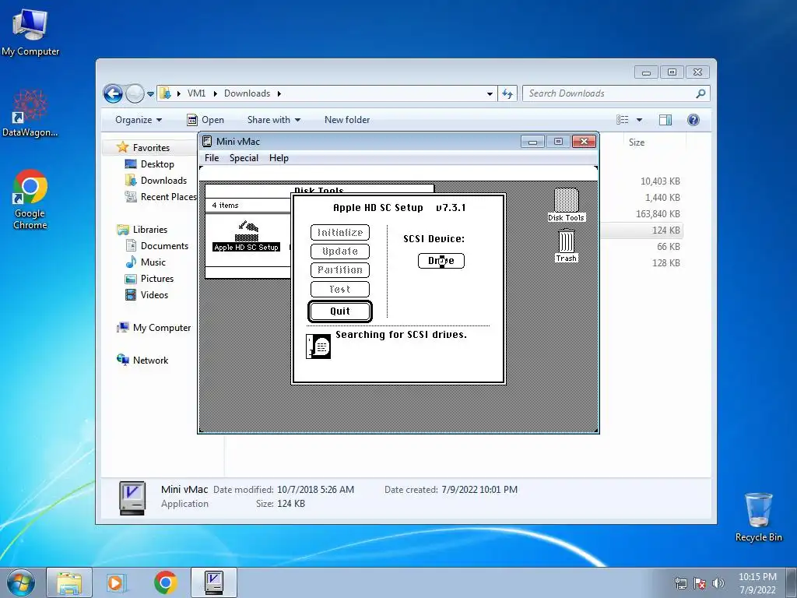The width and height of the screenshot is (797, 598).
Task: Click the Quit button in HD SC Setup
Action: tap(340, 311)
